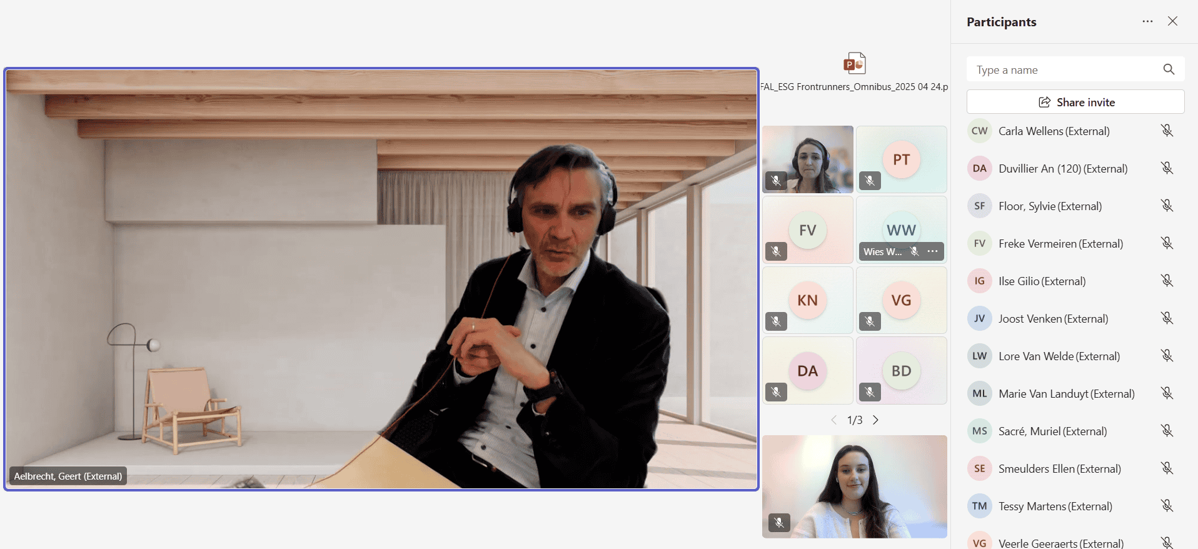Image resolution: width=1198 pixels, height=549 pixels.
Task: Select the BD participant video tile
Action: [x=901, y=371]
